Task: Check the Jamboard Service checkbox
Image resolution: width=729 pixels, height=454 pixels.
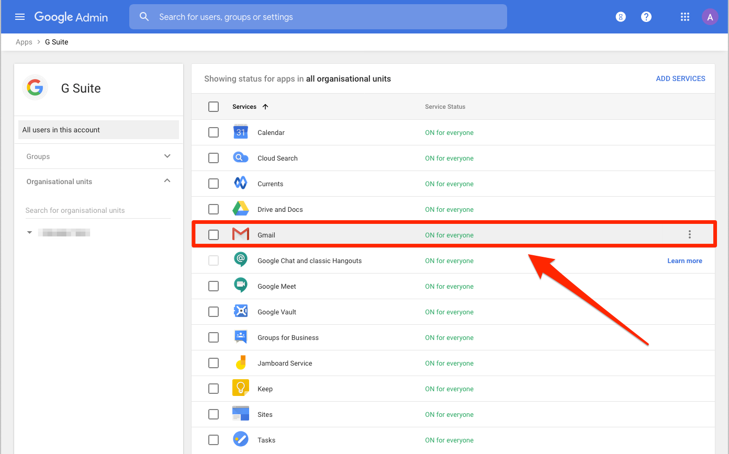Action: point(214,363)
